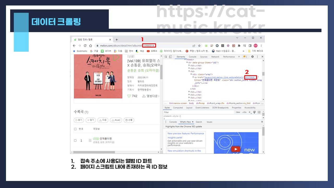Close the What's New drawer tab
Screen dimensions: 334x188
tap(193, 122)
